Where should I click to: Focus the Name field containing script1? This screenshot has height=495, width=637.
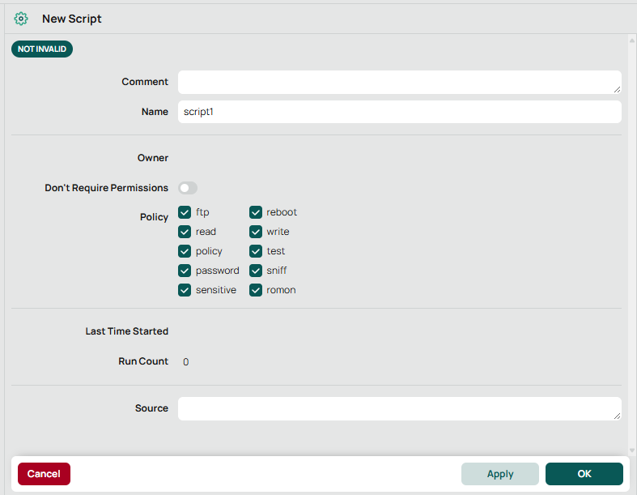(398, 112)
